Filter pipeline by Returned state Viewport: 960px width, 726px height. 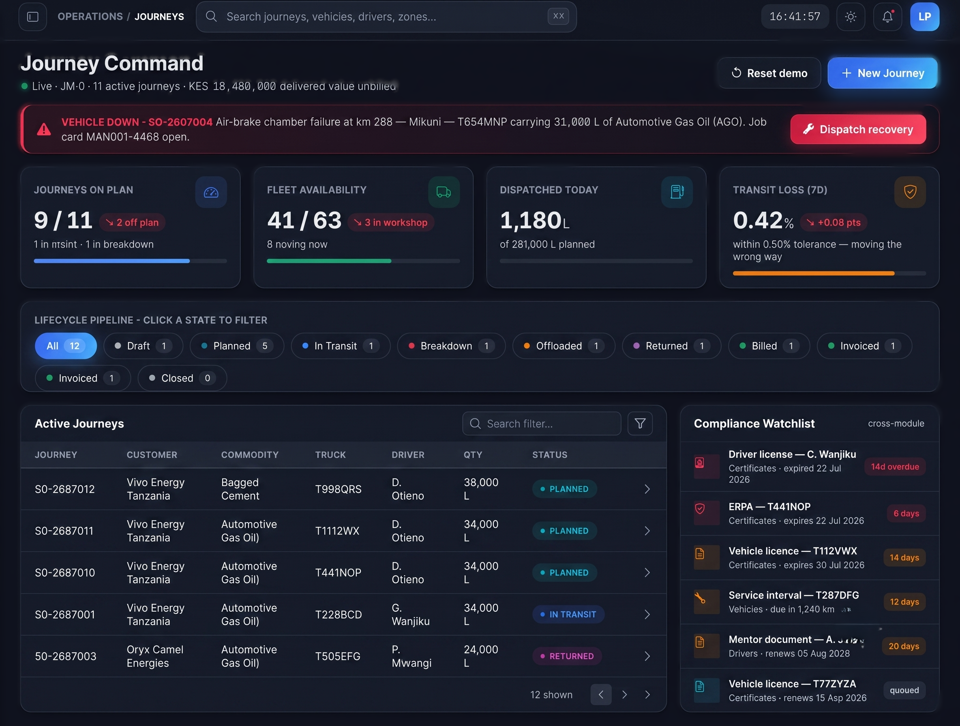click(x=671, y=346)
